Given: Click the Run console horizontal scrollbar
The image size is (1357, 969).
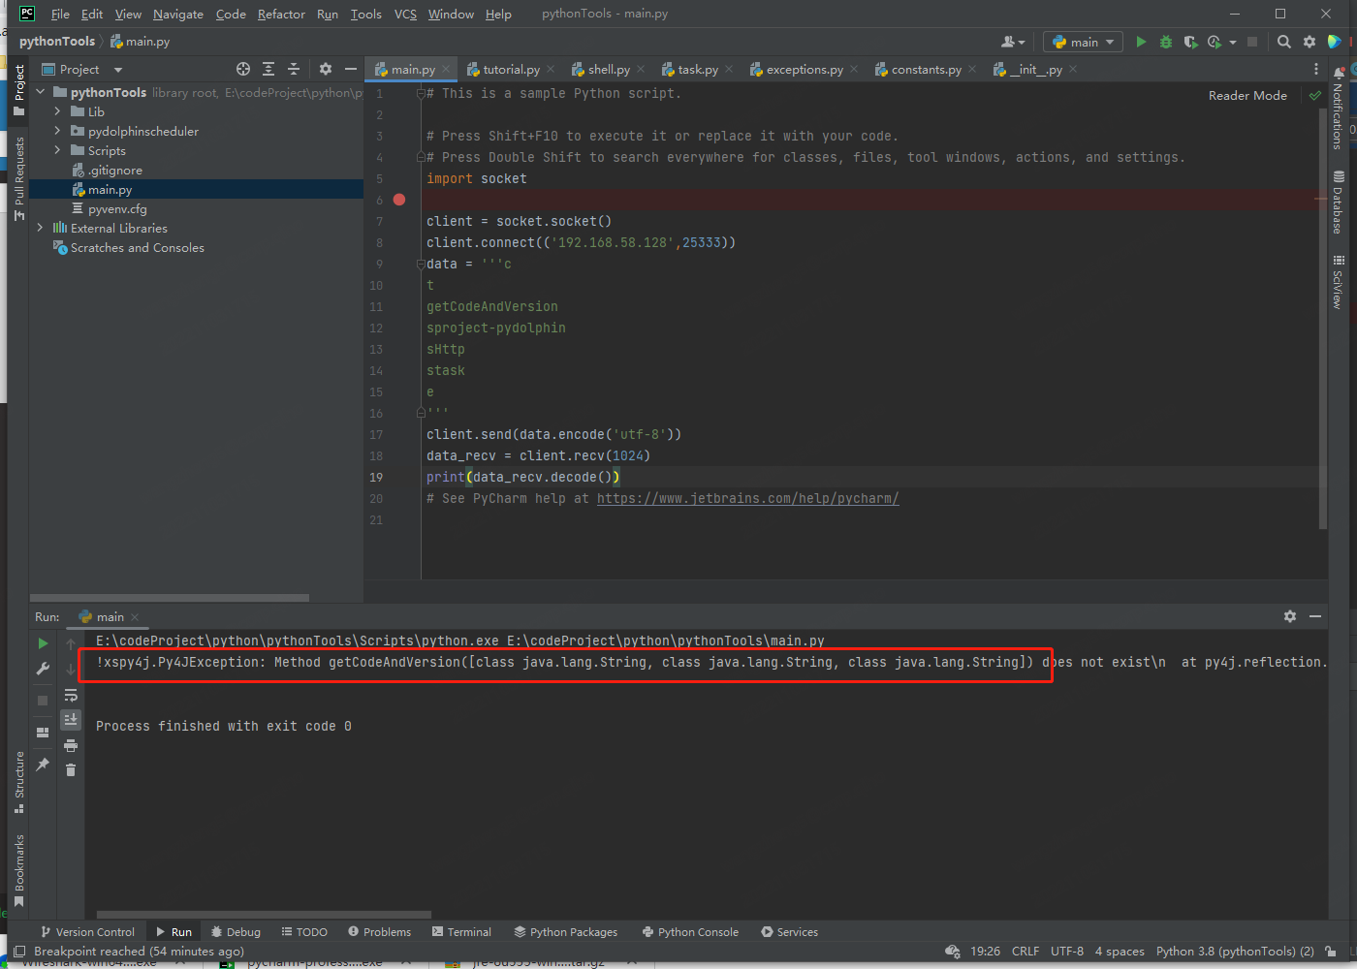Looking at the screenshot, I should point(264,914).
